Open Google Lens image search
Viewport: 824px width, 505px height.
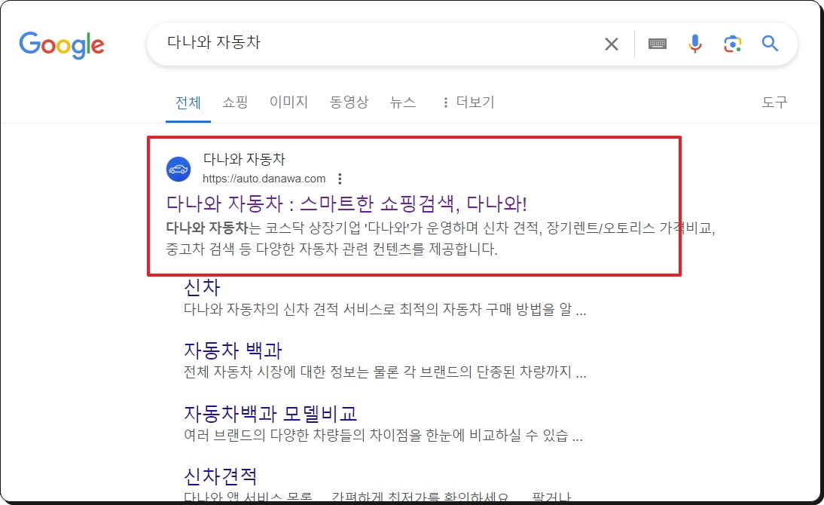click(732, 44)
